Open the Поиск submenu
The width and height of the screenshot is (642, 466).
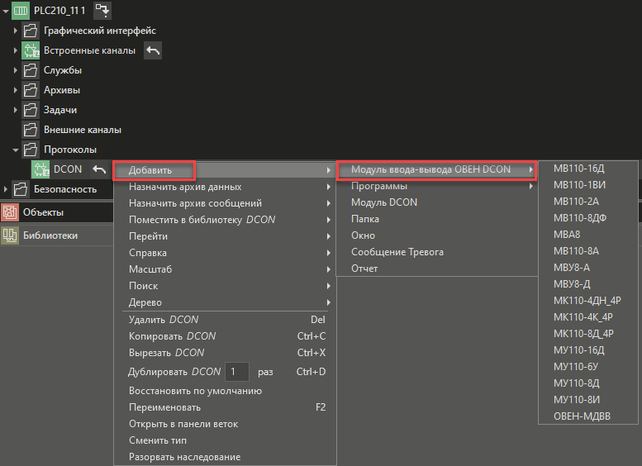[225, 286]
